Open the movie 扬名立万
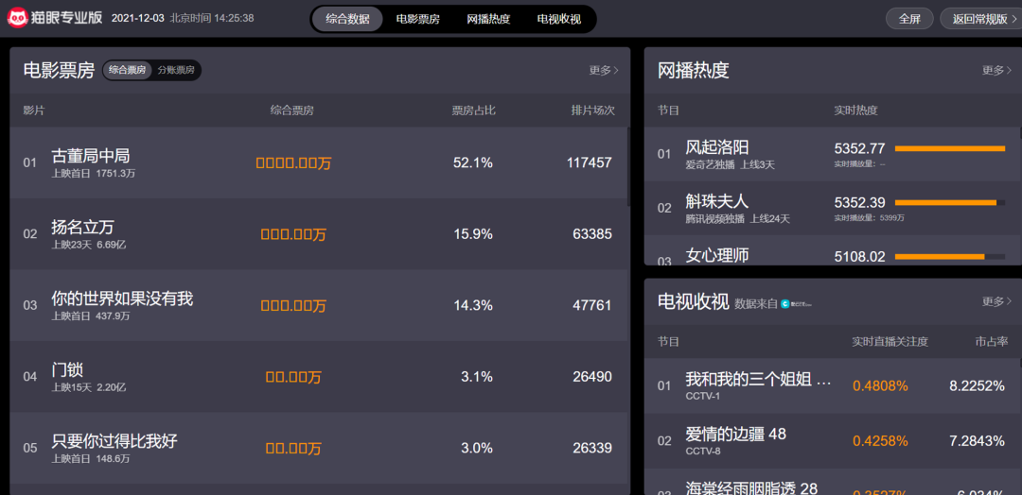The width and height of the screenshot is (1022, 495). click(x=82, y=227)
